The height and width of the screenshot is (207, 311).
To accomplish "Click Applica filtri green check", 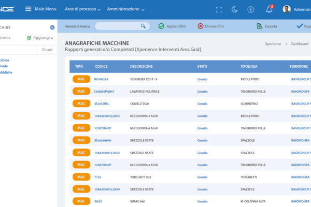I will (x=161, y=26).
